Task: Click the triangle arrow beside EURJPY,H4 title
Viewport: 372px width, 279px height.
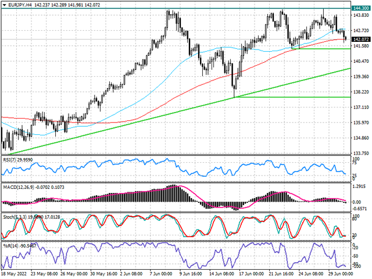Action: 3,5
